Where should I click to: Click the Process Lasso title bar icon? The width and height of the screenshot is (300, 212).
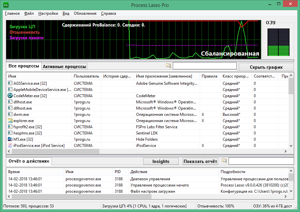tap(6, 5)
